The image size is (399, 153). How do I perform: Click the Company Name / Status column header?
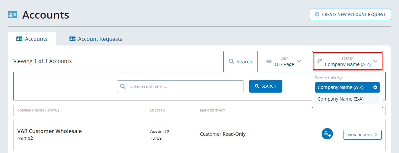click(38, 111)
